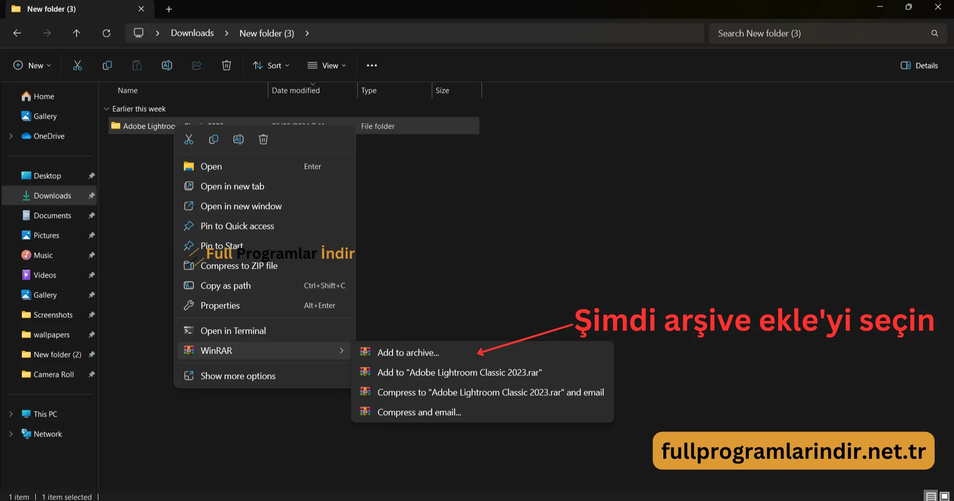This screenshot has width=954, height=501.
Task: Click the Rename icon in the toolbar
Action: (167, 66)
